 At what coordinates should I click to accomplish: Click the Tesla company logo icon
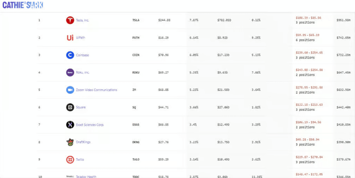click(x=70, y=20)
